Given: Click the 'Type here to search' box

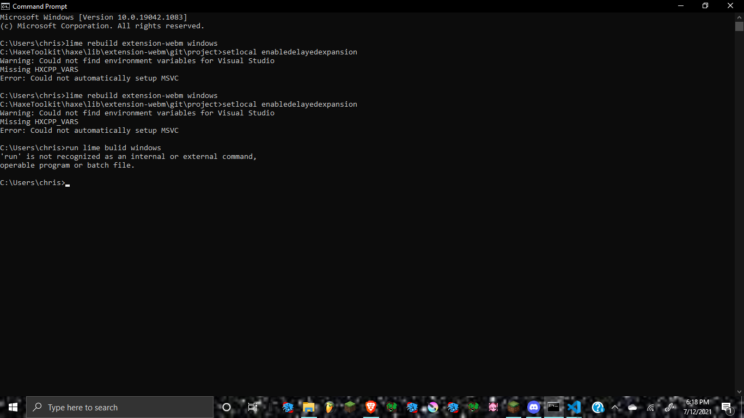Looking at the screenshot, I should (120, 407).
